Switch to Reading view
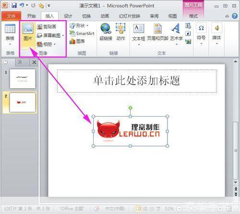 tap(152, 209)
